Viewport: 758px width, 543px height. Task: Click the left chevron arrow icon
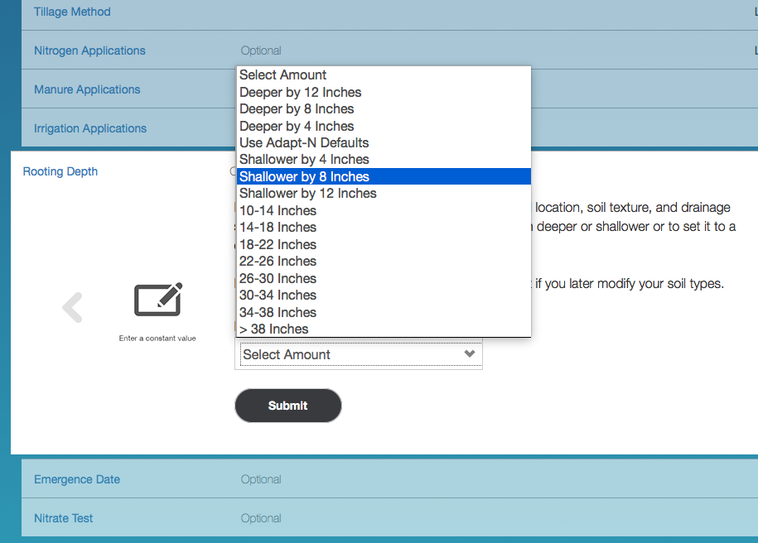(73, 308)
